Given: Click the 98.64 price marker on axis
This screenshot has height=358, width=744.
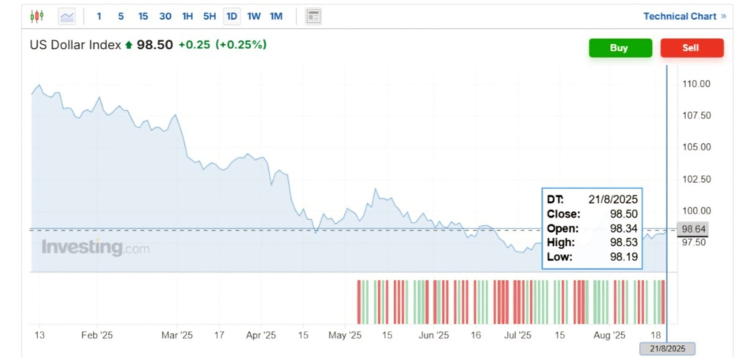Looking at the screenshot, I should (693, 229).
